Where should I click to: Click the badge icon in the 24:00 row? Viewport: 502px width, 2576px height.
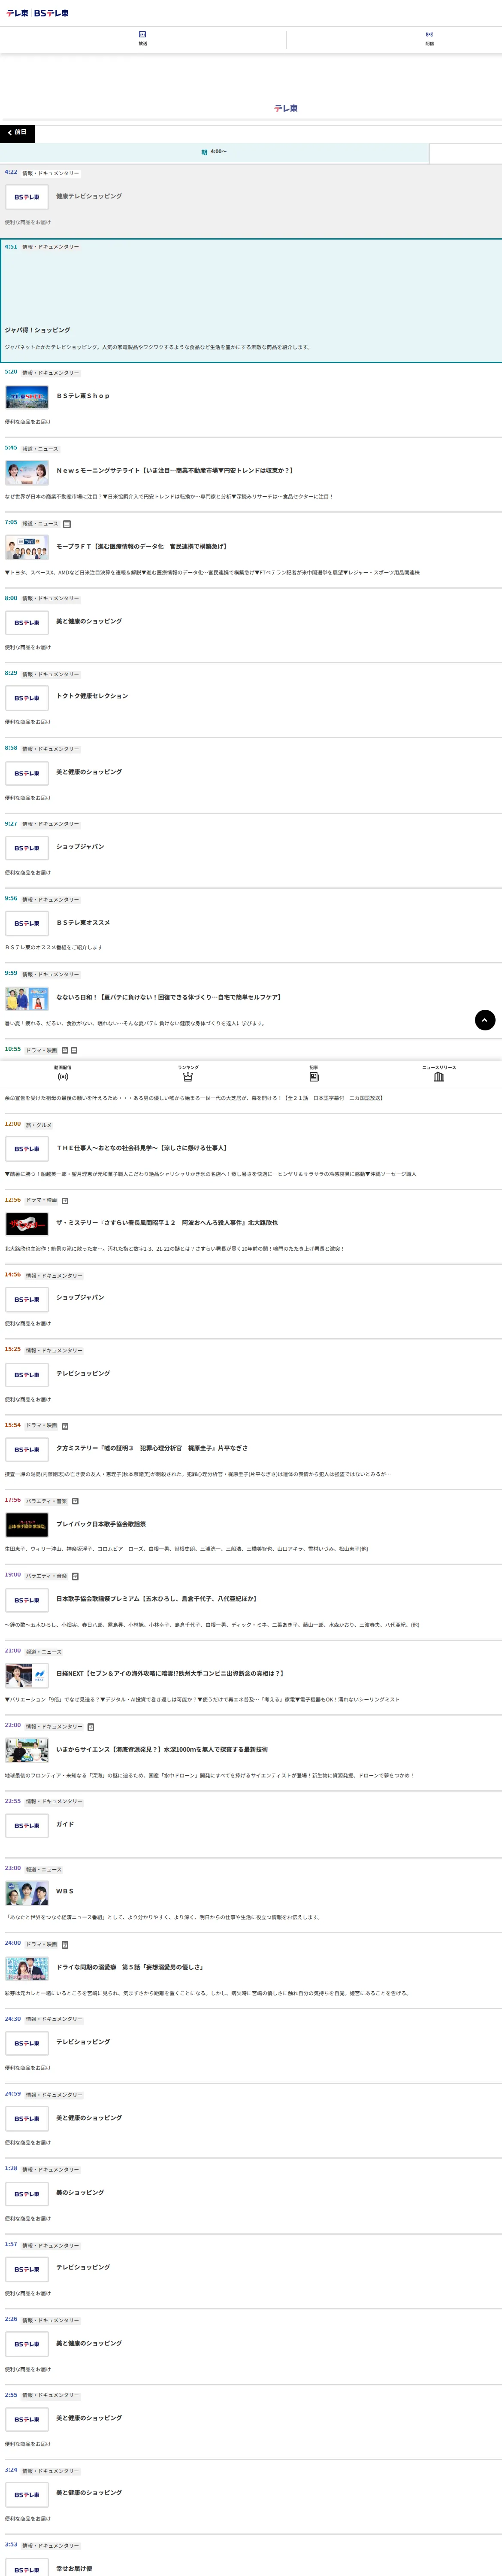coord(65,1945)
